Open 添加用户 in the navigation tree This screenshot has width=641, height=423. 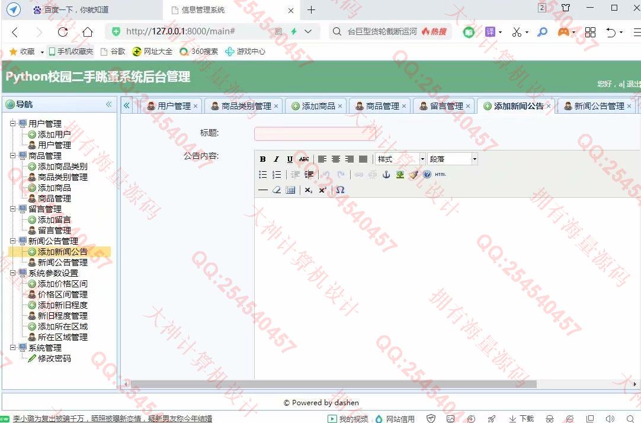pos(54,134)
